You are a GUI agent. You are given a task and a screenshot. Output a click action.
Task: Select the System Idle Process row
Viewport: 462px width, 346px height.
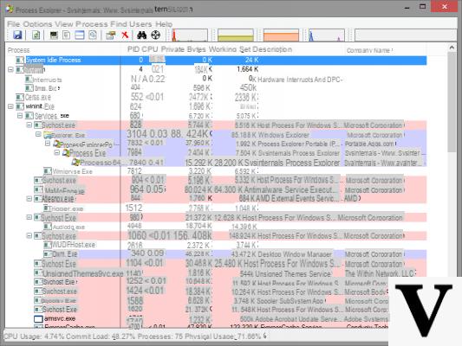[x=221, y=61]
